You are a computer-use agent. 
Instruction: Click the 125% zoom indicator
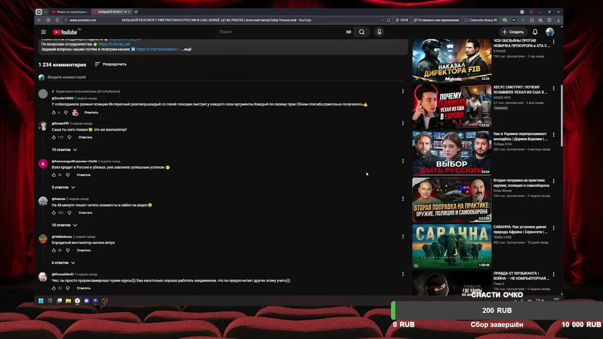pyautogui.click(x=402, y=20)
